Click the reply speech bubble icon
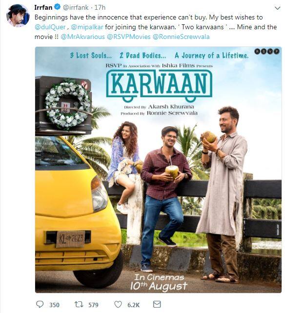 click(40, 304)
